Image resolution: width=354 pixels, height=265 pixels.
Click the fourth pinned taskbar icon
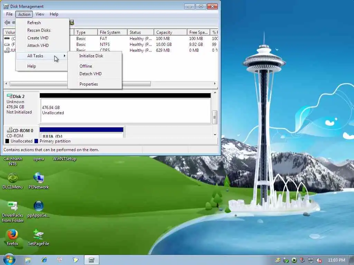(75, 260)
